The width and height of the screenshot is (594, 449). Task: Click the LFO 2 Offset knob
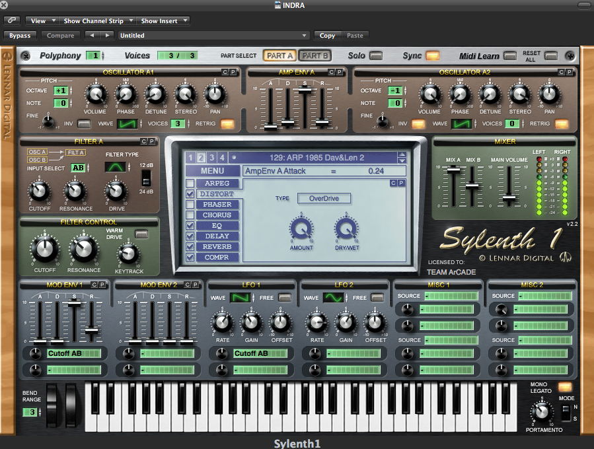coord(375,322)
